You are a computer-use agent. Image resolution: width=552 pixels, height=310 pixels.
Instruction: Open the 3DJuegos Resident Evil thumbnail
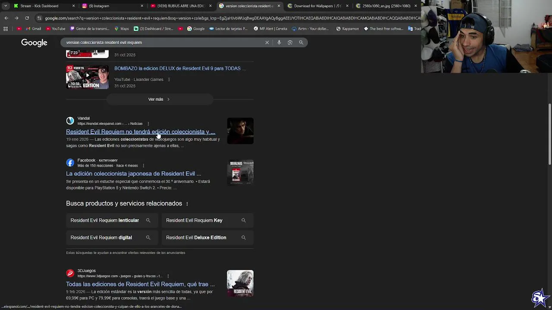point(240,283)
